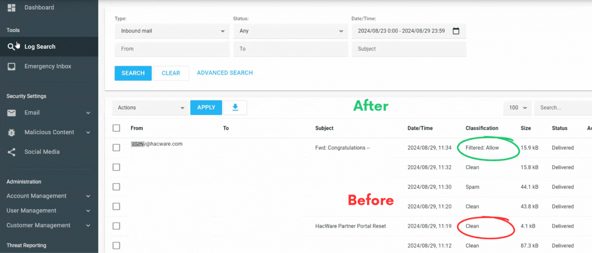Select the row dated 2024/08/29, 11:32

(x=116, y=167)
